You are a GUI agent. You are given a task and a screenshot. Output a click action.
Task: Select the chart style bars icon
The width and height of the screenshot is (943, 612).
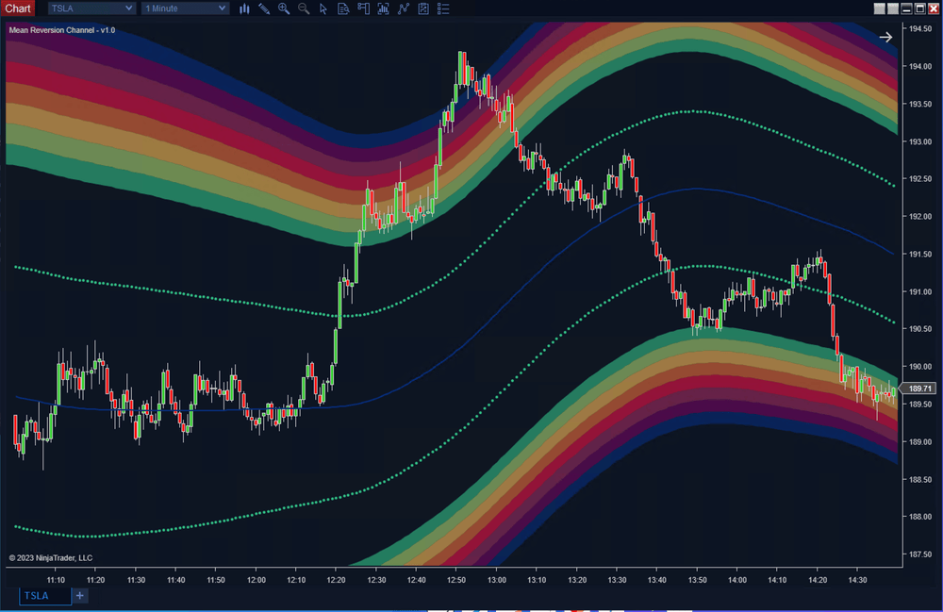pyautogui.click(x=244, y=8)
